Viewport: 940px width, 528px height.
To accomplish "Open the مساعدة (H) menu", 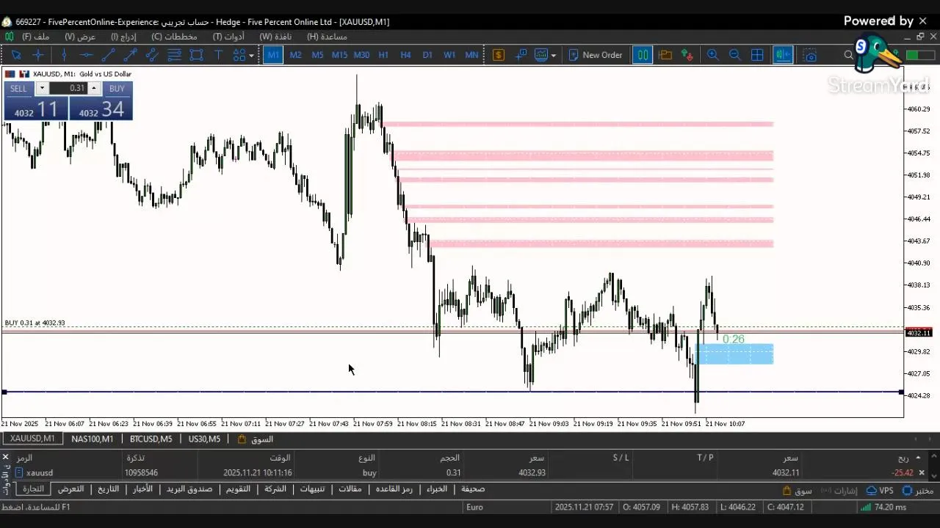I will click(x=327, y=37).
